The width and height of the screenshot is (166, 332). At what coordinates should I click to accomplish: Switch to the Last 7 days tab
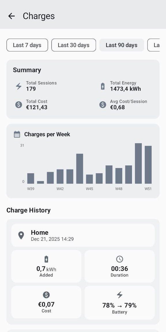click(x=27, y=45)
